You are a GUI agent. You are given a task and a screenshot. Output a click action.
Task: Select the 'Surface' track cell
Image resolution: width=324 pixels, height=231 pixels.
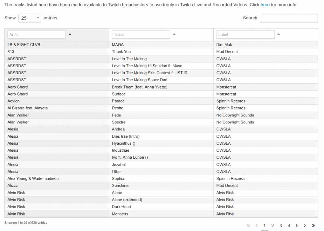pyautogui.click(x=161, y=94)
